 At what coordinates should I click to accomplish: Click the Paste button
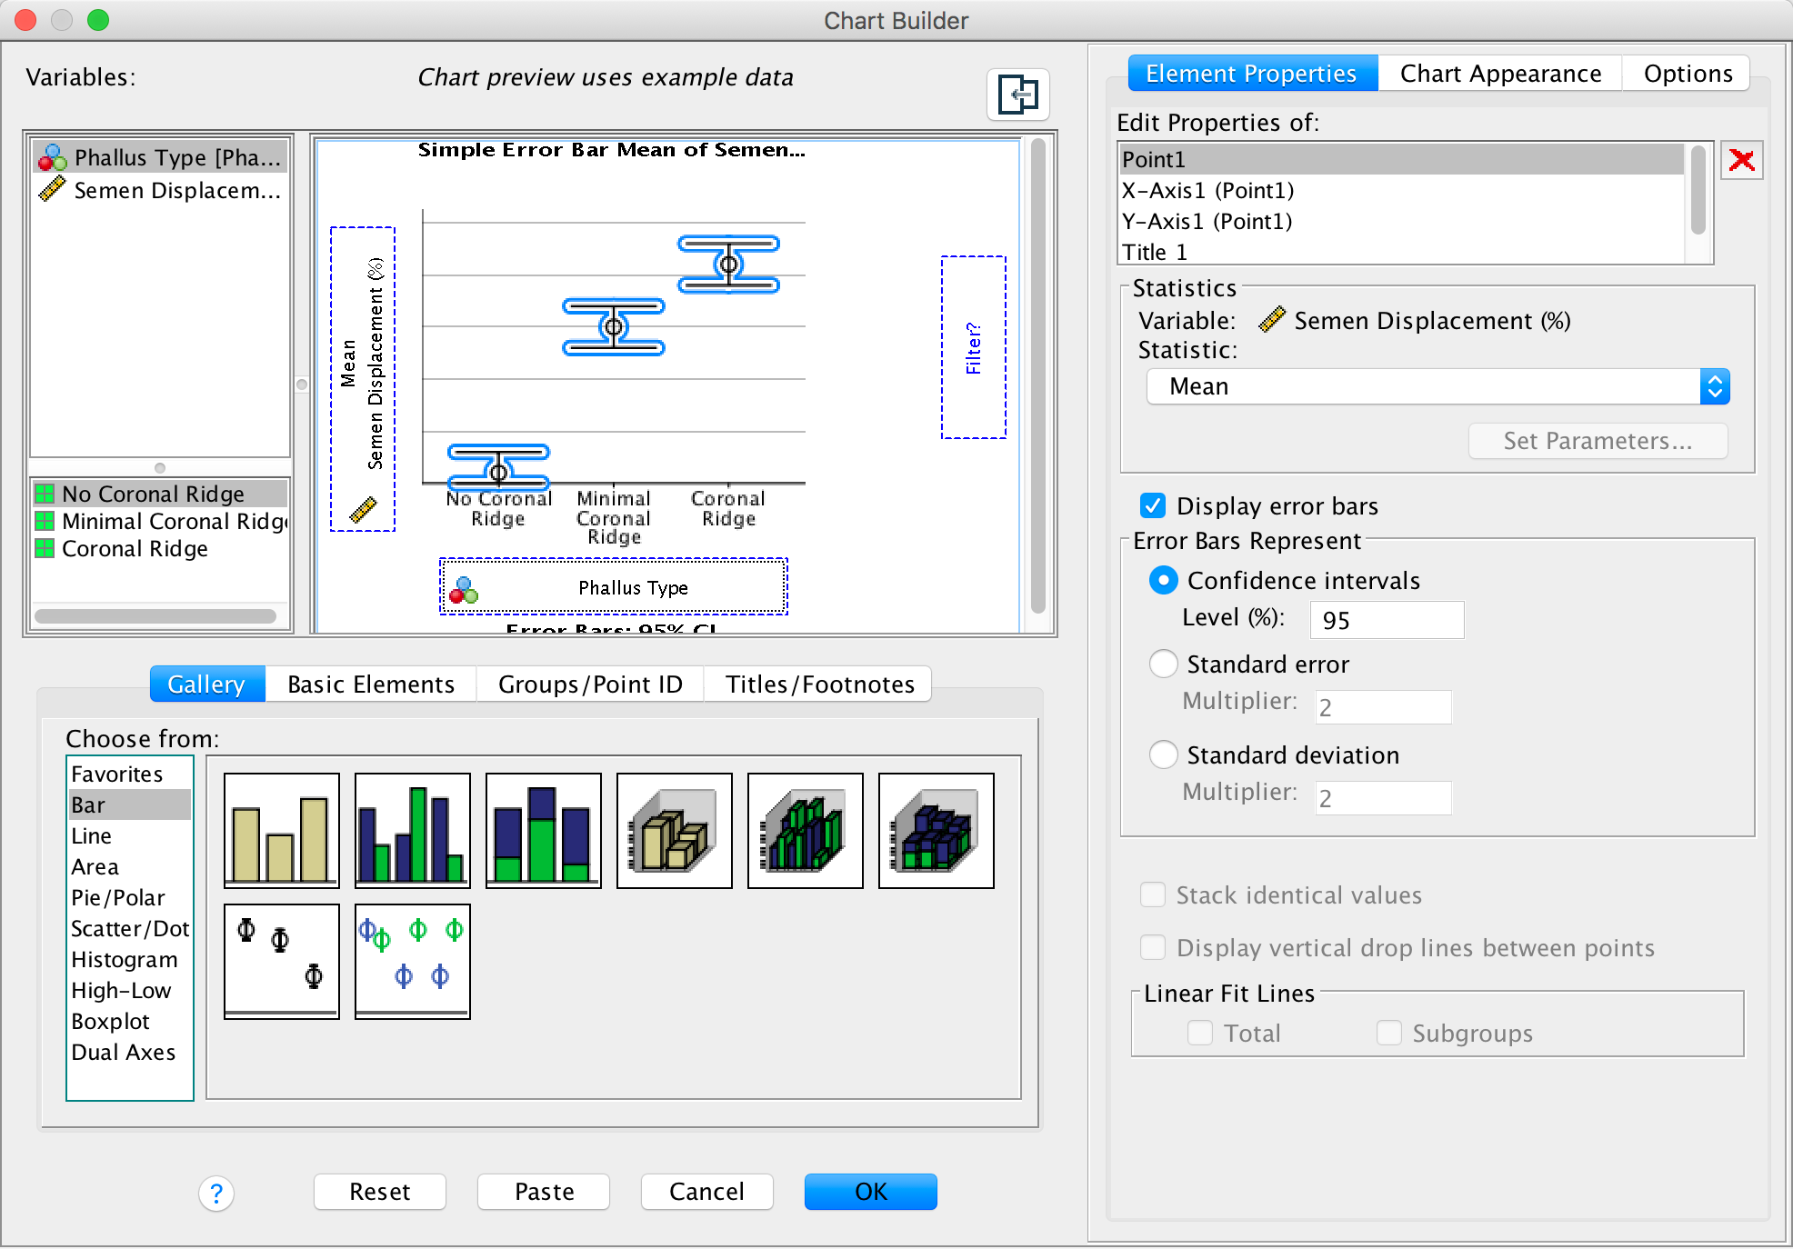click(x=544, y=1191)
